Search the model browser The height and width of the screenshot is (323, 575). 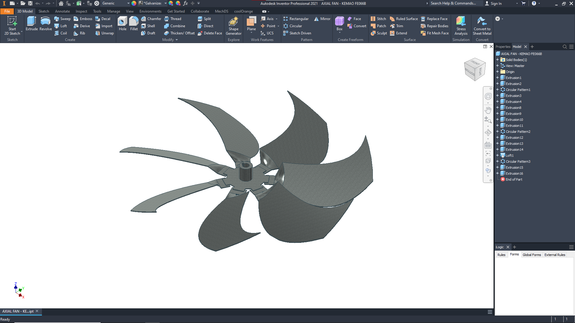(x=565, y=47)
